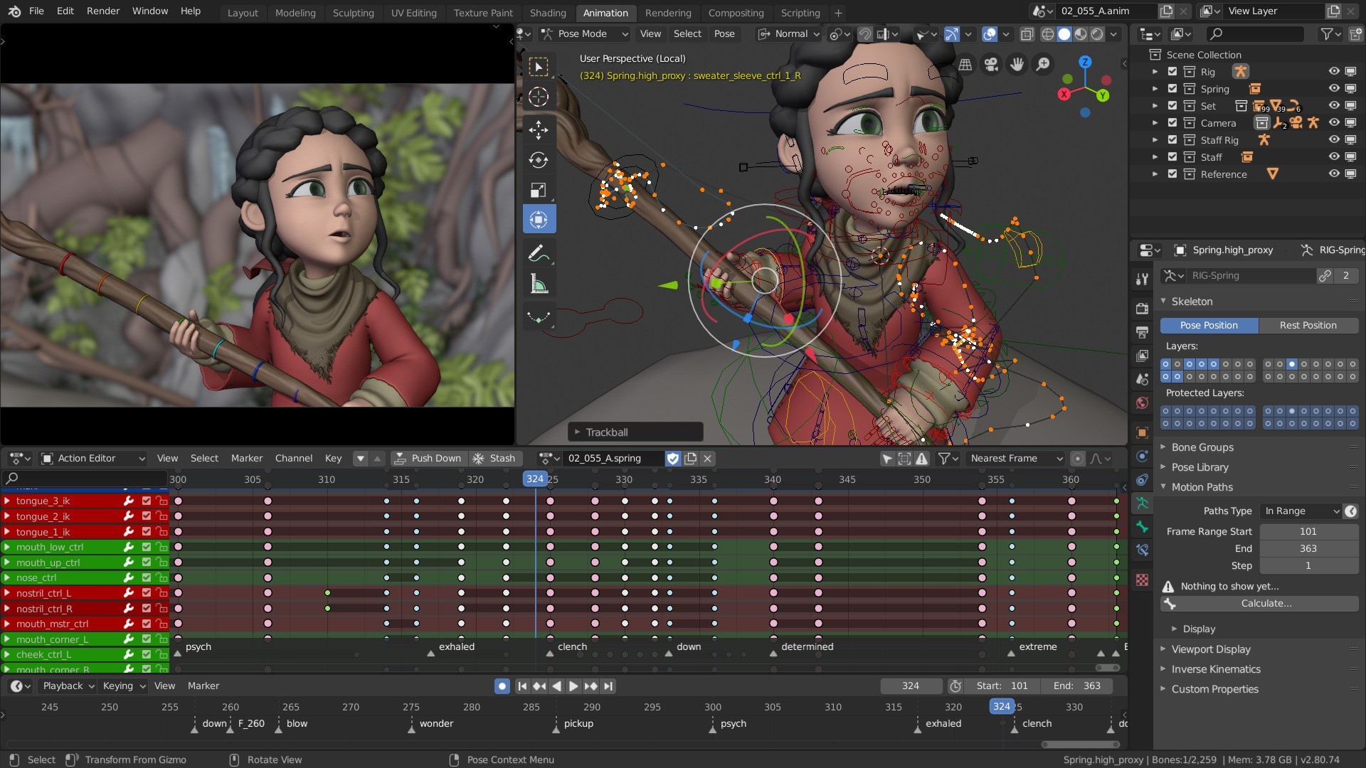The width and height of the screenshot is (1366, 768).
Task: Click frame 324 input field
Action: [x=908, y=686]
